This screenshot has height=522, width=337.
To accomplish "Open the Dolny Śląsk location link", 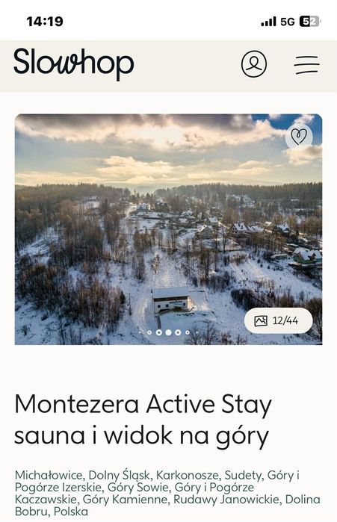I will 119,475.
